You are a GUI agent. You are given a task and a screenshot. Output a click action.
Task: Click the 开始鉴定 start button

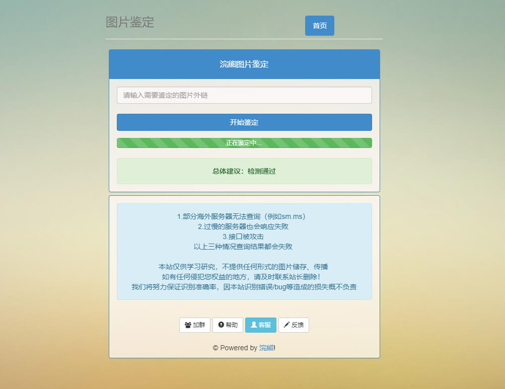click(244, 122)
